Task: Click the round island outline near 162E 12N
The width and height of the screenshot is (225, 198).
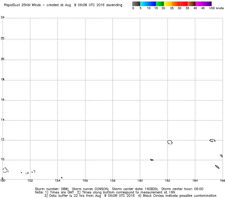Action: click(x=170, y=142)
